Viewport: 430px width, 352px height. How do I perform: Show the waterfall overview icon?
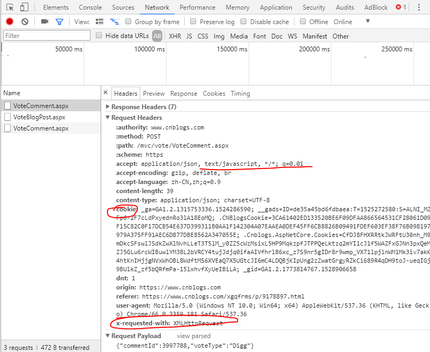coord(114,21)
